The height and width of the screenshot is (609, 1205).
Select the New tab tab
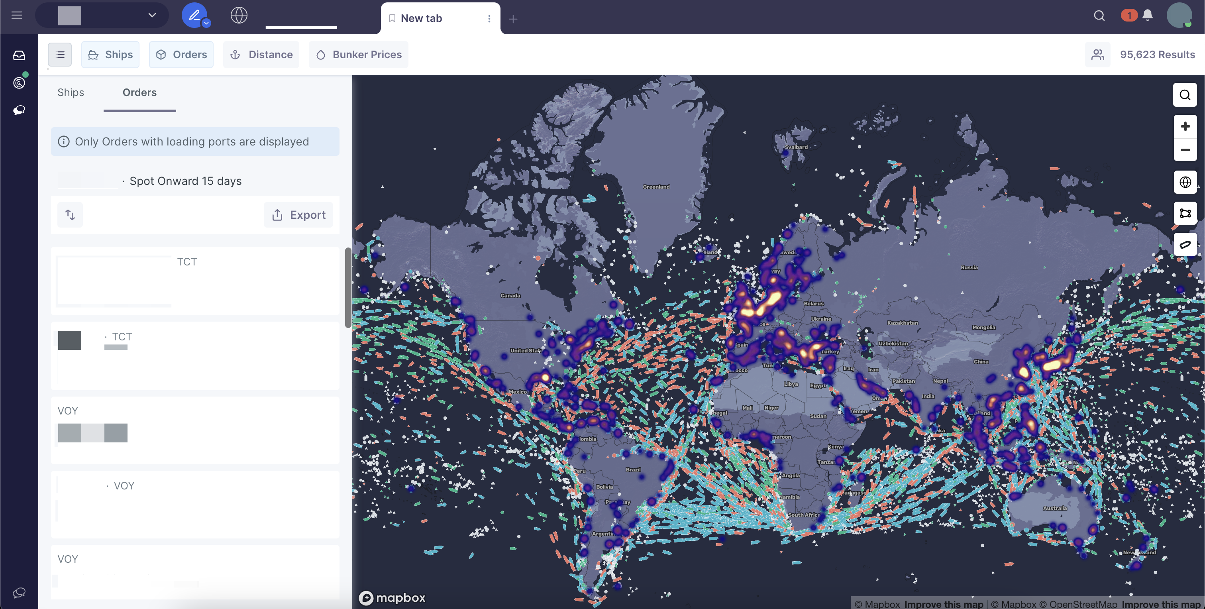click(x=421, y=18)
